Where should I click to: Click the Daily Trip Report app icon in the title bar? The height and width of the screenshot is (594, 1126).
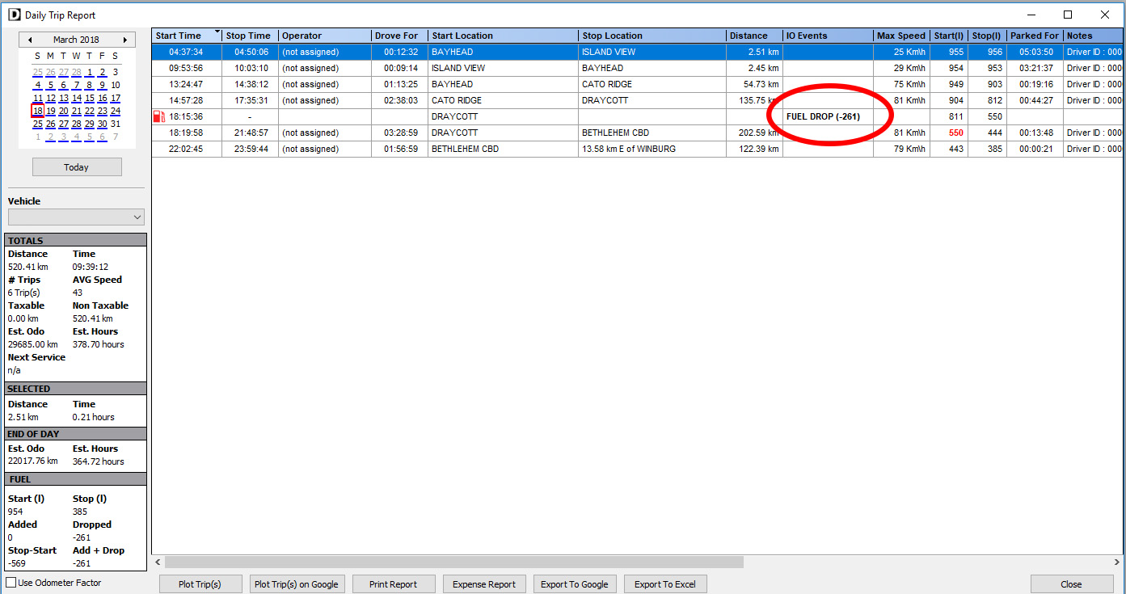point(14,15)
